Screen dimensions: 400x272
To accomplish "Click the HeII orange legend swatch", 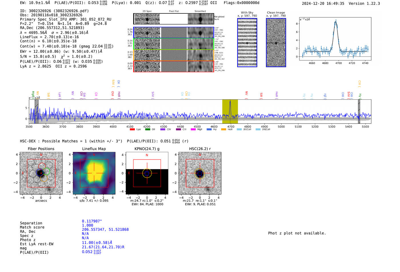I will coord(224,129).
